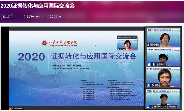Click Peking University Sixth Hospital line

(x=120, y=99)
